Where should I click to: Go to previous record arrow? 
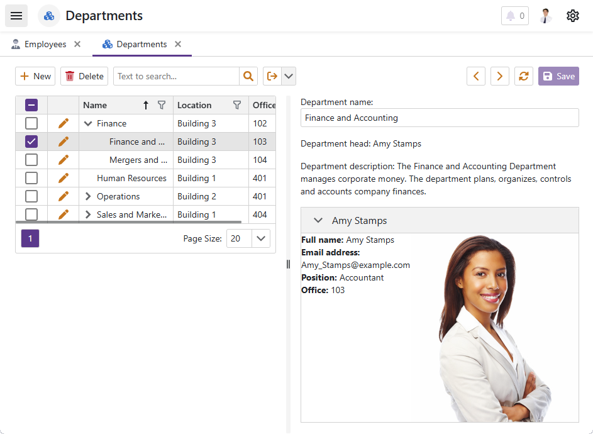(x=476, y=76)
